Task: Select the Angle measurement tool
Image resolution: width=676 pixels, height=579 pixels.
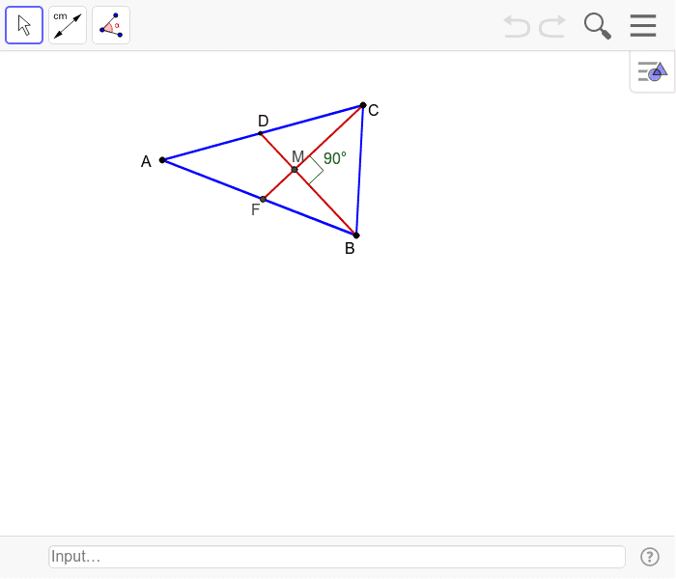Action: tap(111, 25)
